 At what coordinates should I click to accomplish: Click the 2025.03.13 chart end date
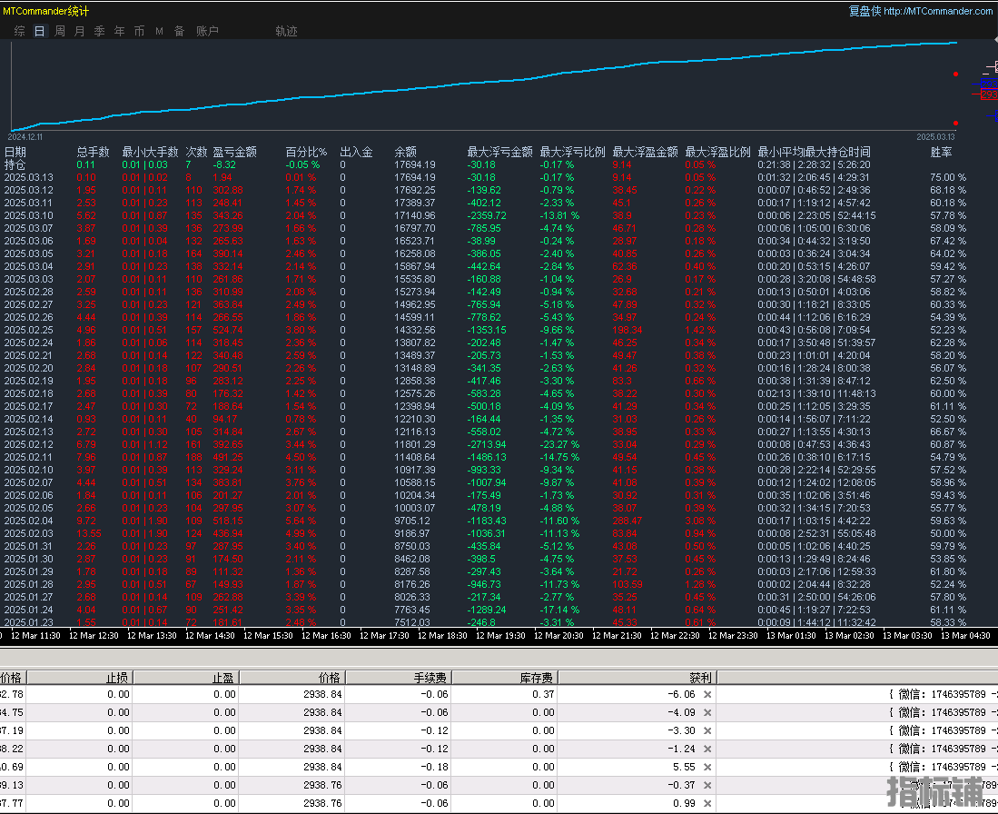(935, 137)
